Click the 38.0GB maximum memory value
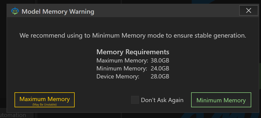 [160, 60]
